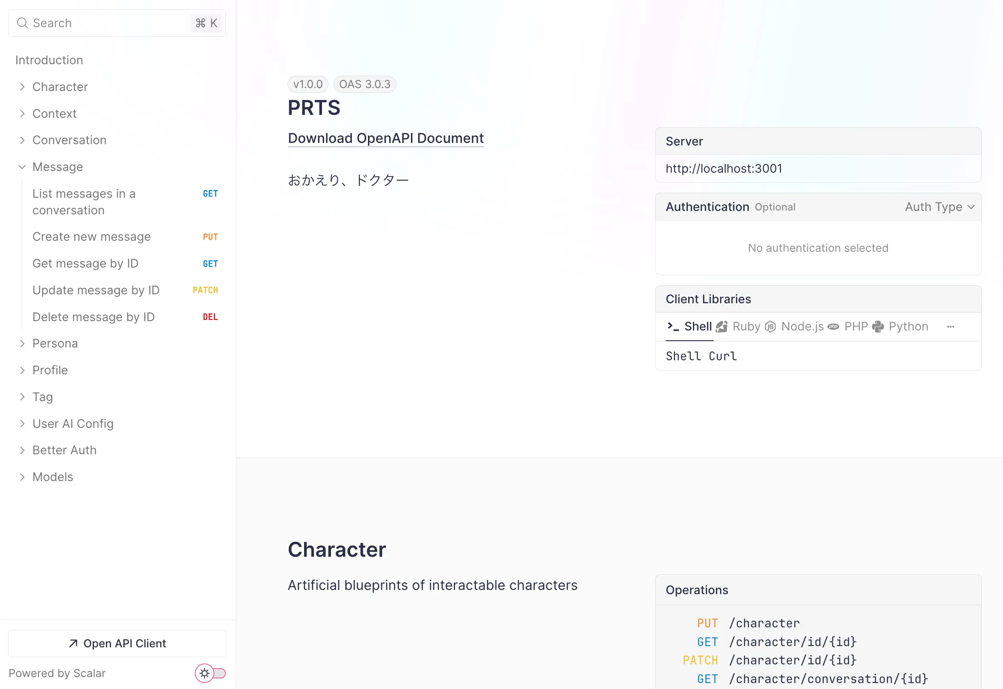Select the Shell terminal icon
The width and height of the screenshot is (1003, 689).
pos(672,326)
